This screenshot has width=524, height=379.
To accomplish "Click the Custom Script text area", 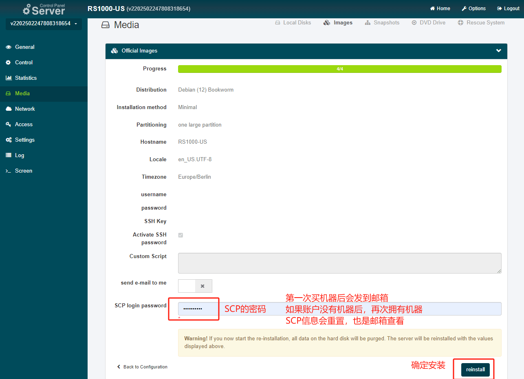I will coord(339,263).
